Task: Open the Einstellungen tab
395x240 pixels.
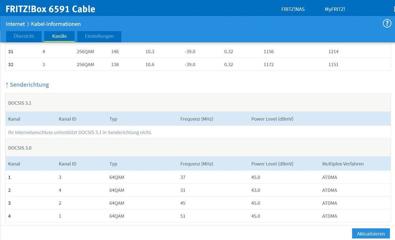Action: (99, 36)
